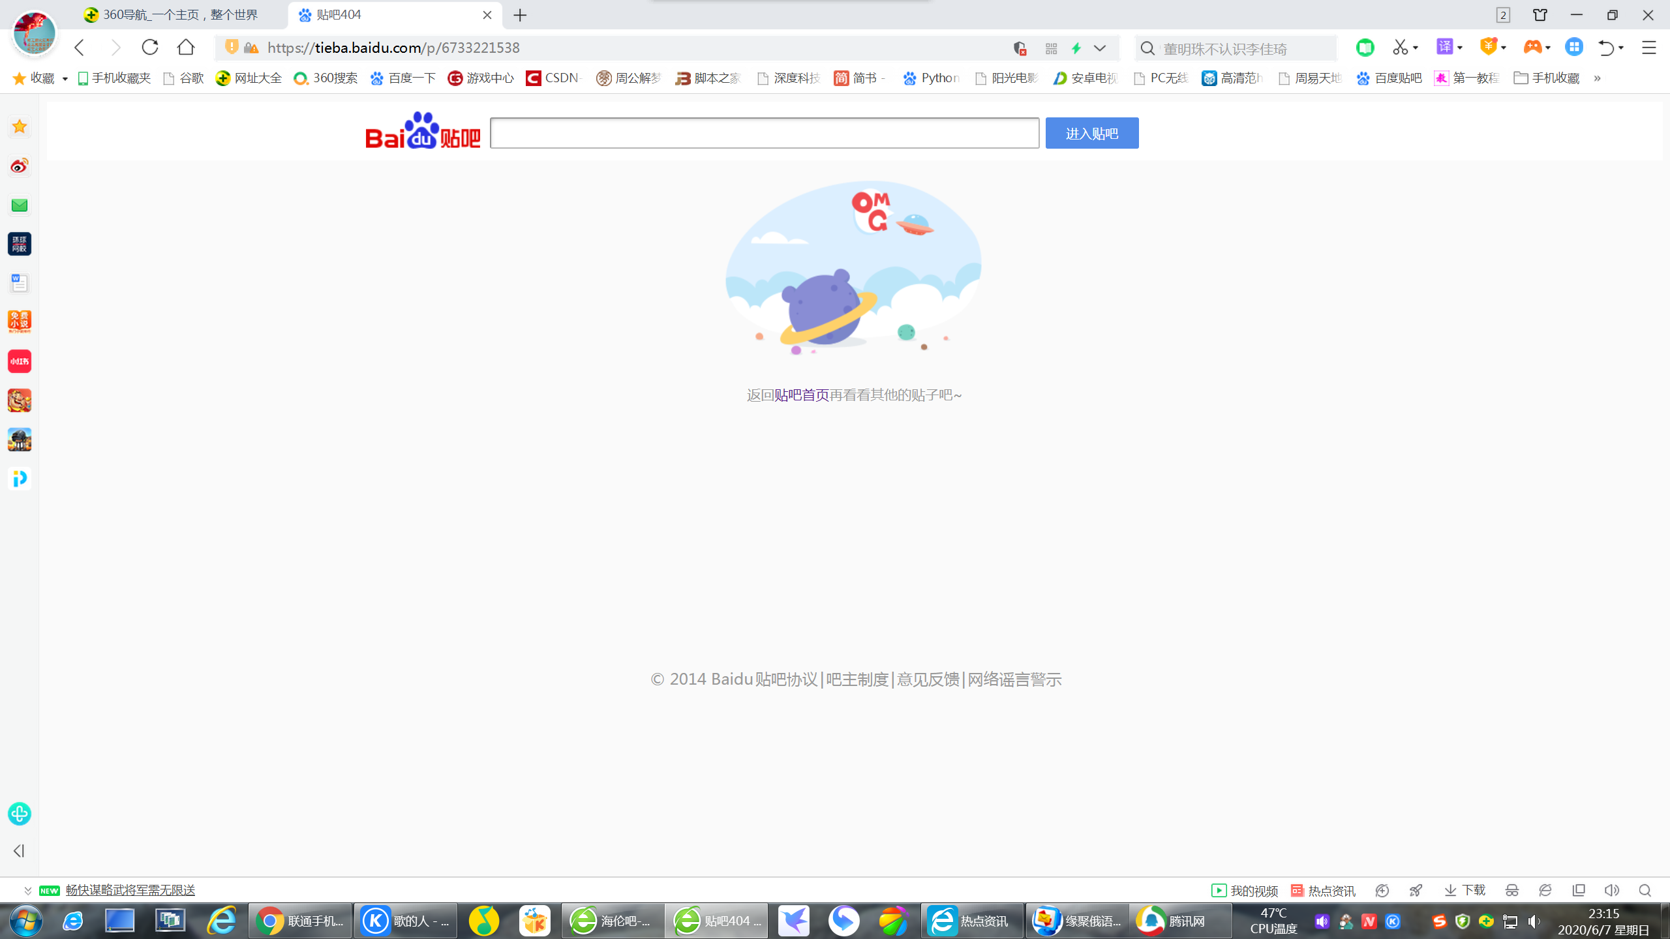Open the translate extension icon
The height and width of the screenshot is (939, 1670).
pyautogui.click(x=1444, y=47)
